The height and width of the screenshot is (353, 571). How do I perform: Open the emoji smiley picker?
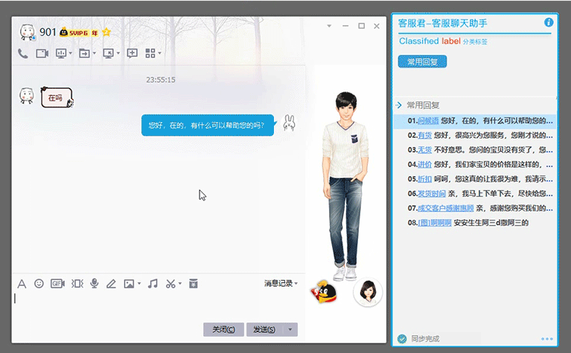39,284
